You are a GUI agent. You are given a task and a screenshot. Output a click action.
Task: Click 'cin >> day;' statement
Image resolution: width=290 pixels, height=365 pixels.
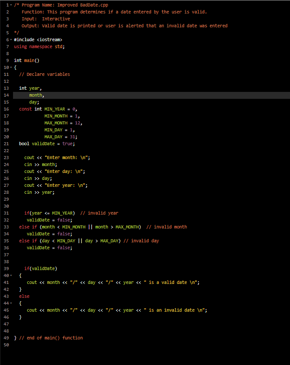tap(38, 178)
